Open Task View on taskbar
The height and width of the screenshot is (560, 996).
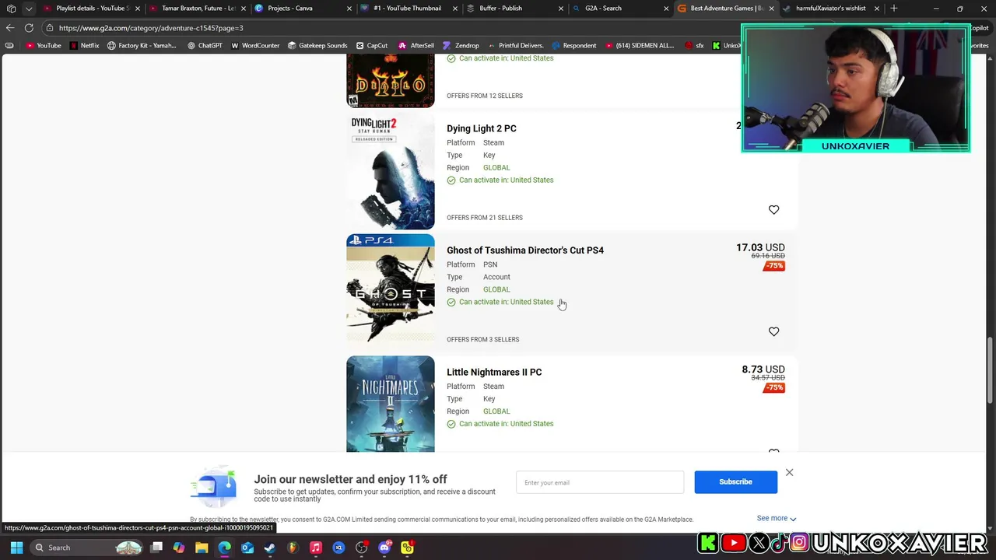click(156, 548)
